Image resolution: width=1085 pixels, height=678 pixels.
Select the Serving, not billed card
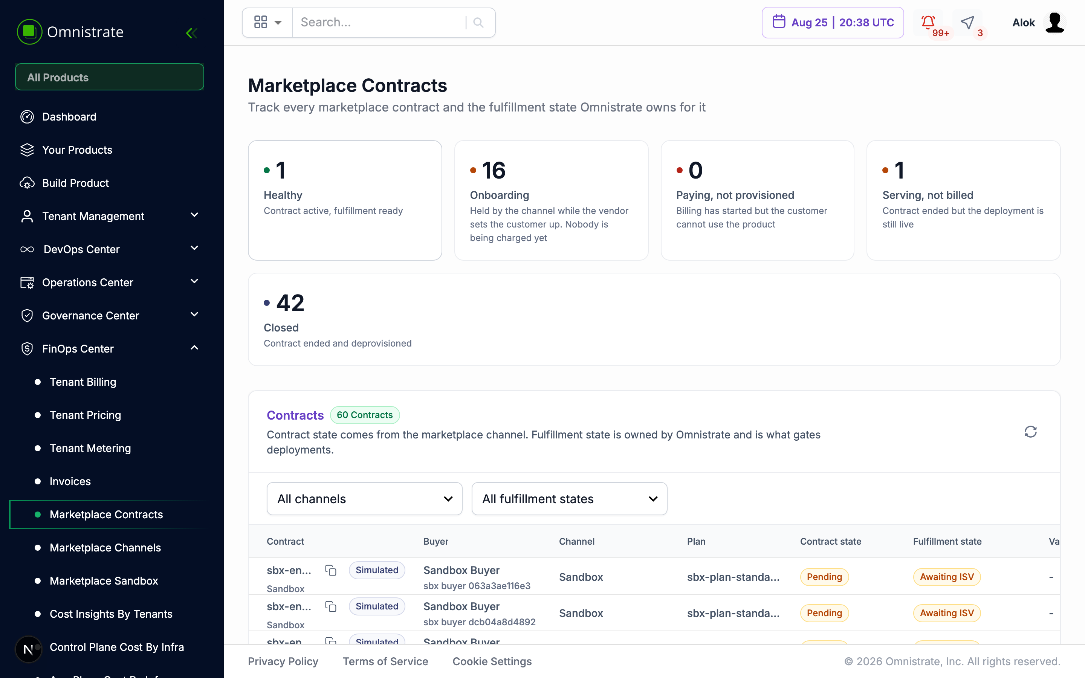pyautogui.click(x=963, y=200)
